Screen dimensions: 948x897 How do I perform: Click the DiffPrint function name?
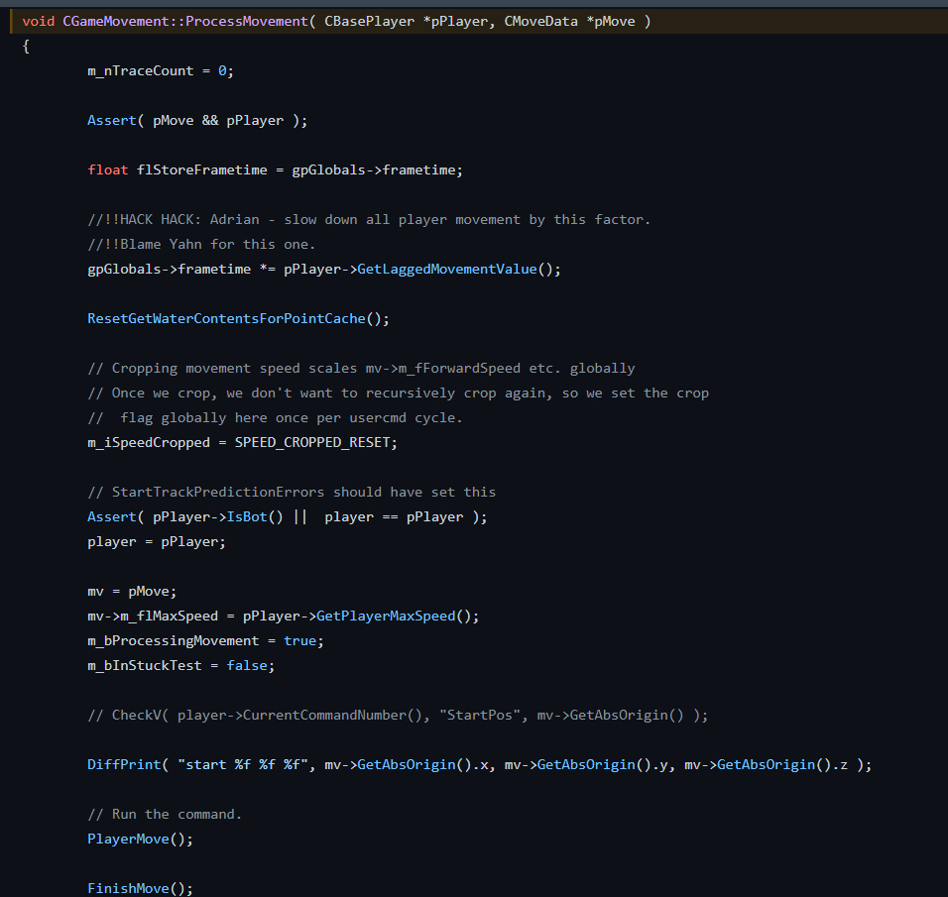124,764
